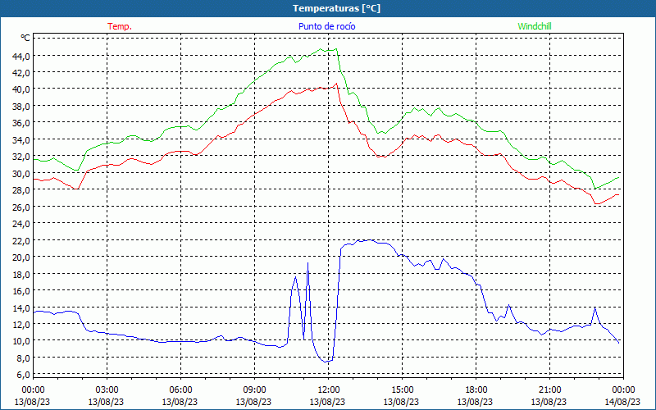Click the 13/08/23 date below 21:00
The image size is (656, 410).
(549, 402)
